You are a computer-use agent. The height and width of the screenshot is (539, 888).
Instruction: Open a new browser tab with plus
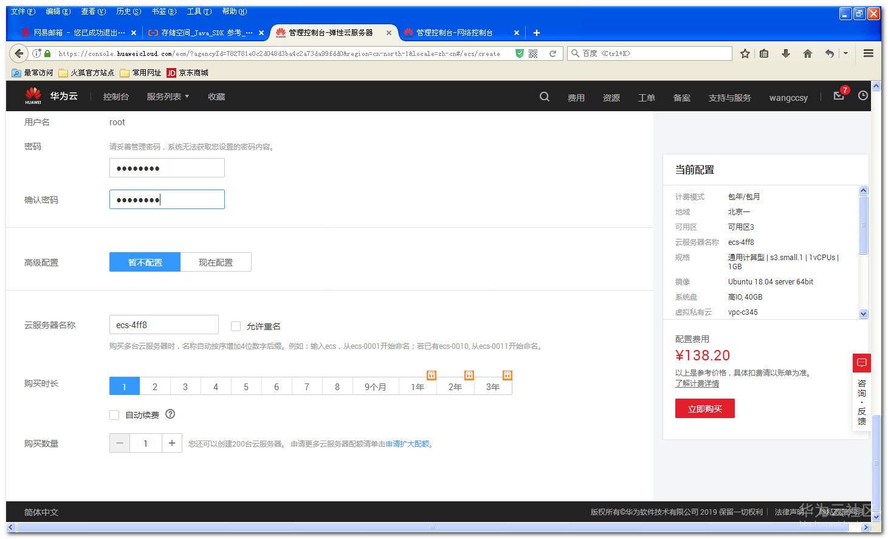pos(536,33)
